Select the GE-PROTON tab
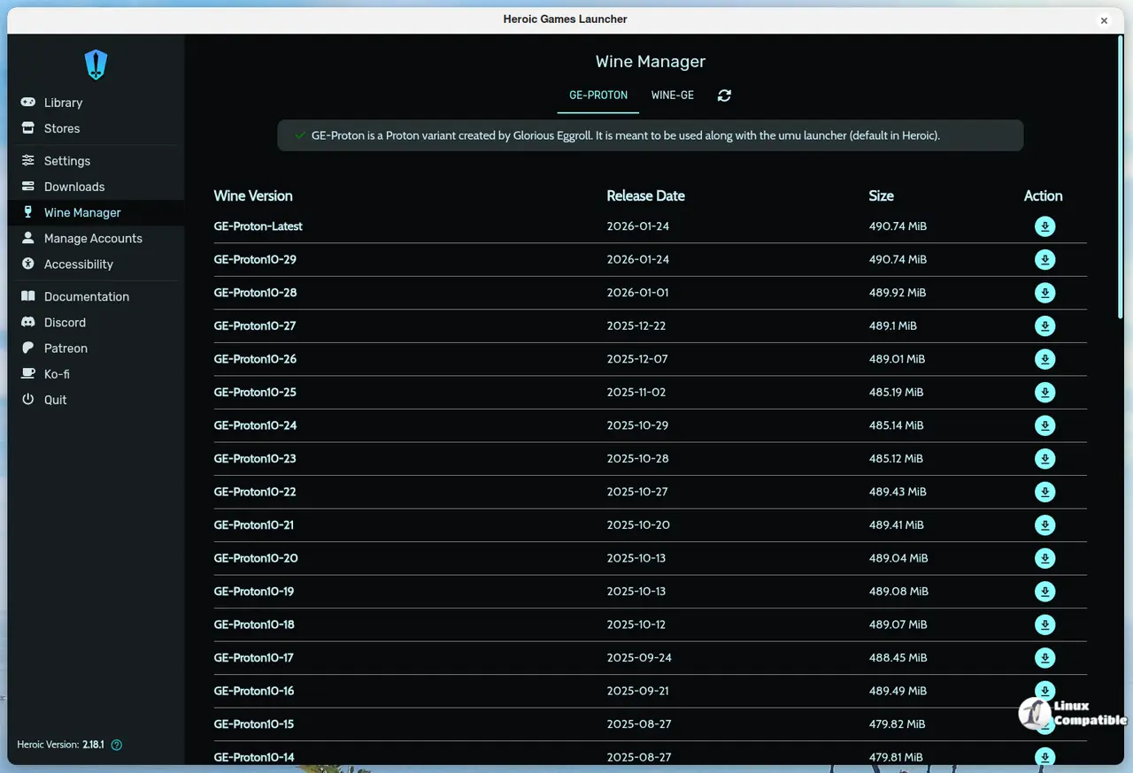Image resolution: width=1133 pixels, height=773 pixels. pyautogui.click(x=598, y=96)
